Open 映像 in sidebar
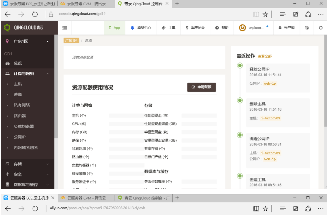 18,94
